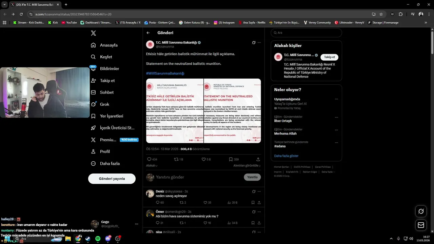Click the Grok icon on the ministry post

[254, 43]
